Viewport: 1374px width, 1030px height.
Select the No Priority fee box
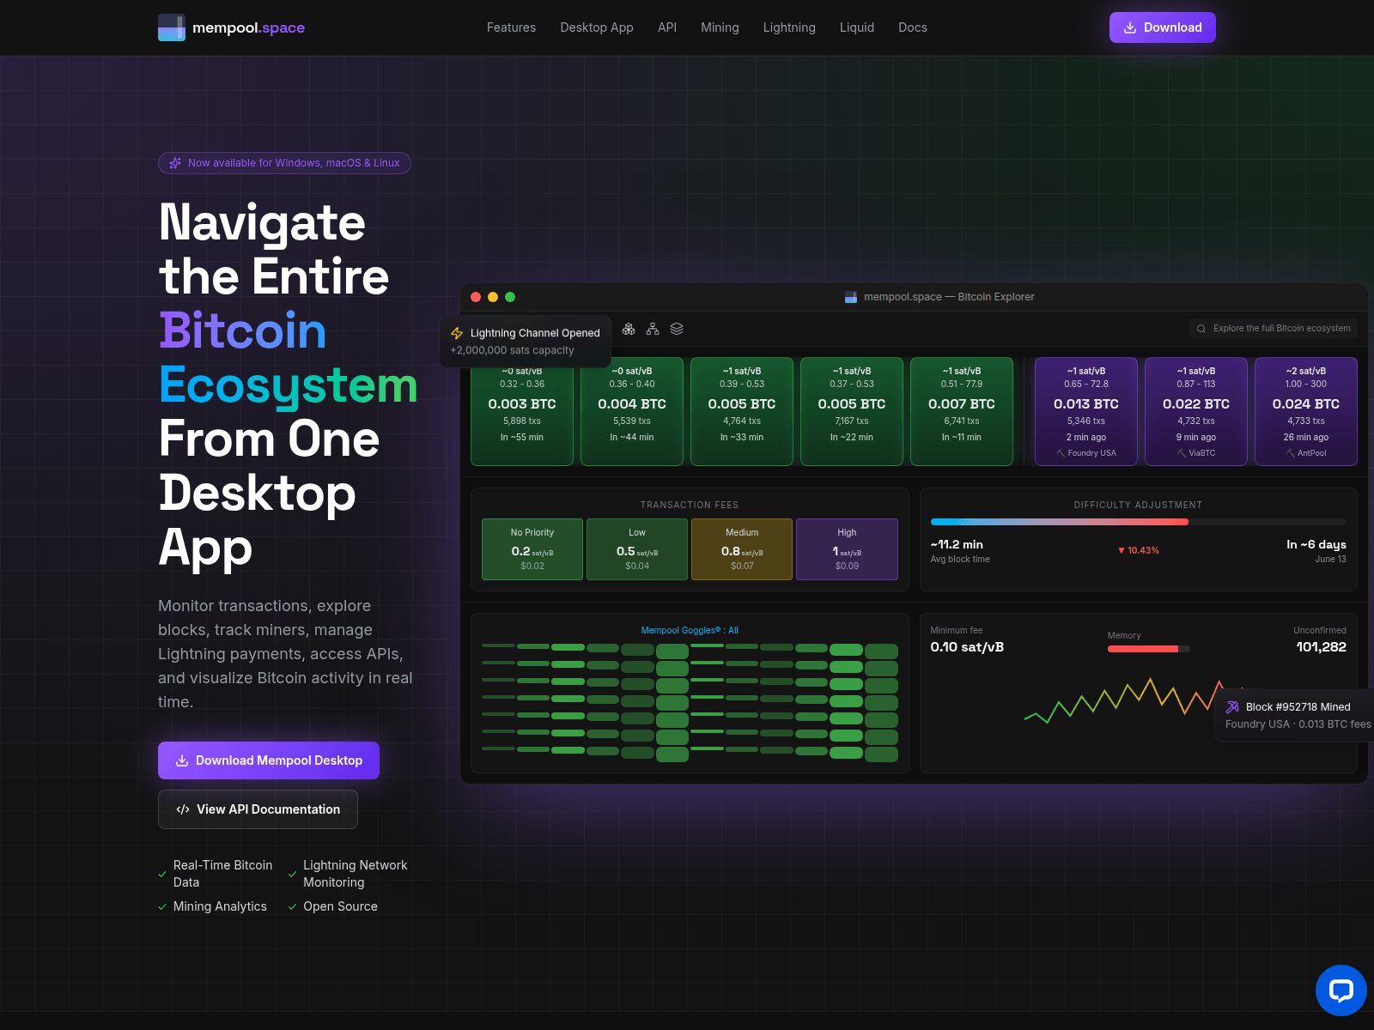pyautogui.click(x=532, y=549)
